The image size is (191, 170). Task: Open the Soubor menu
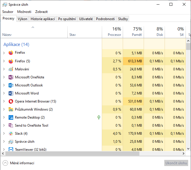pos(8,12)
